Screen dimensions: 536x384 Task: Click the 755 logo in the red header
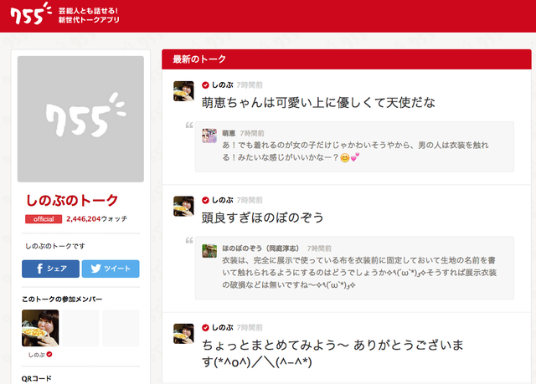tap(31, 13)
